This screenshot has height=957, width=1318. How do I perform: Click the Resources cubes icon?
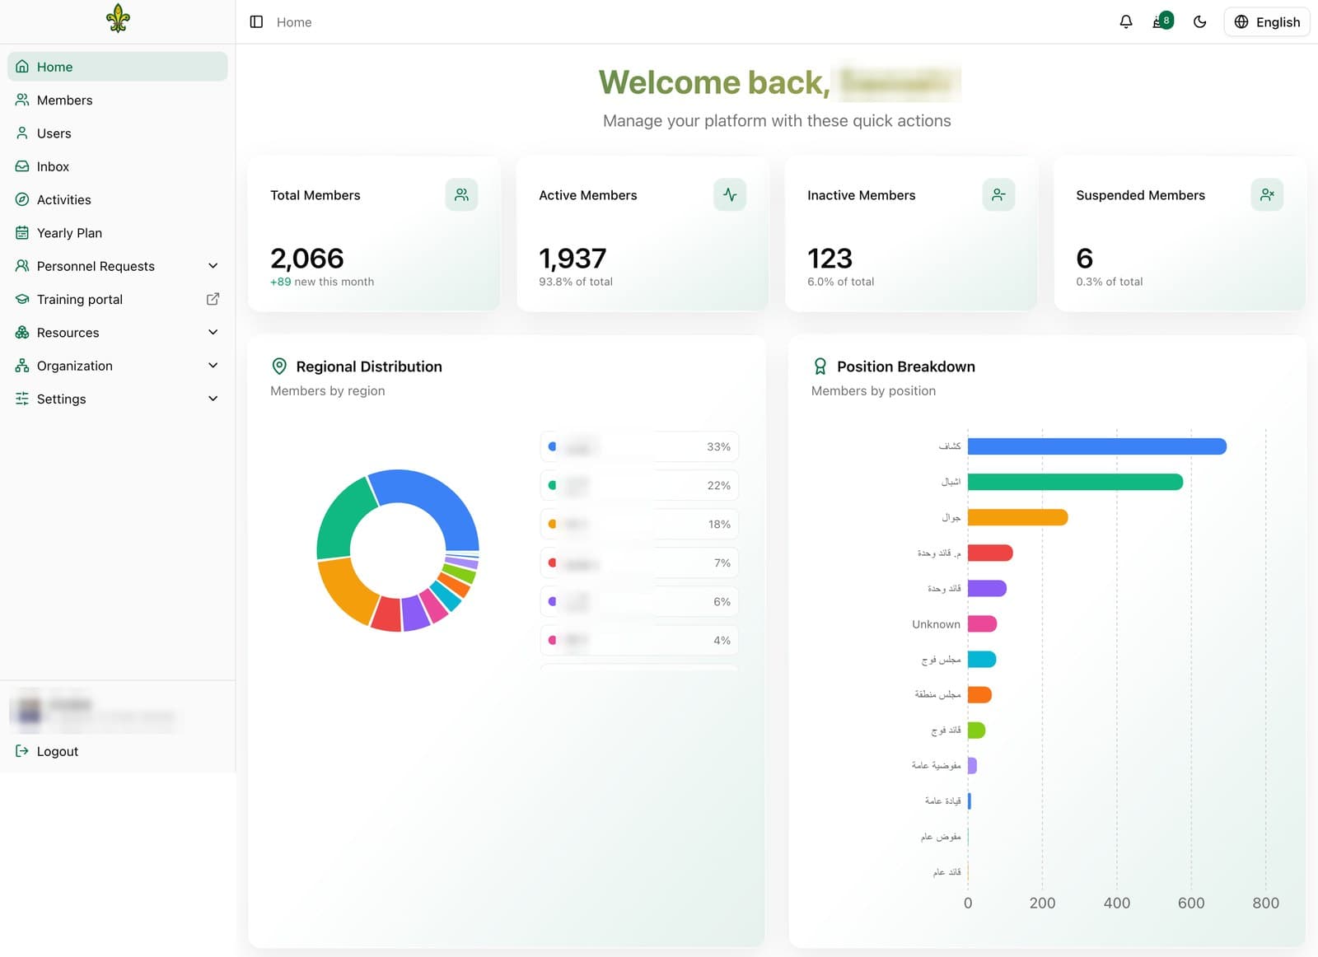point(22,333)
